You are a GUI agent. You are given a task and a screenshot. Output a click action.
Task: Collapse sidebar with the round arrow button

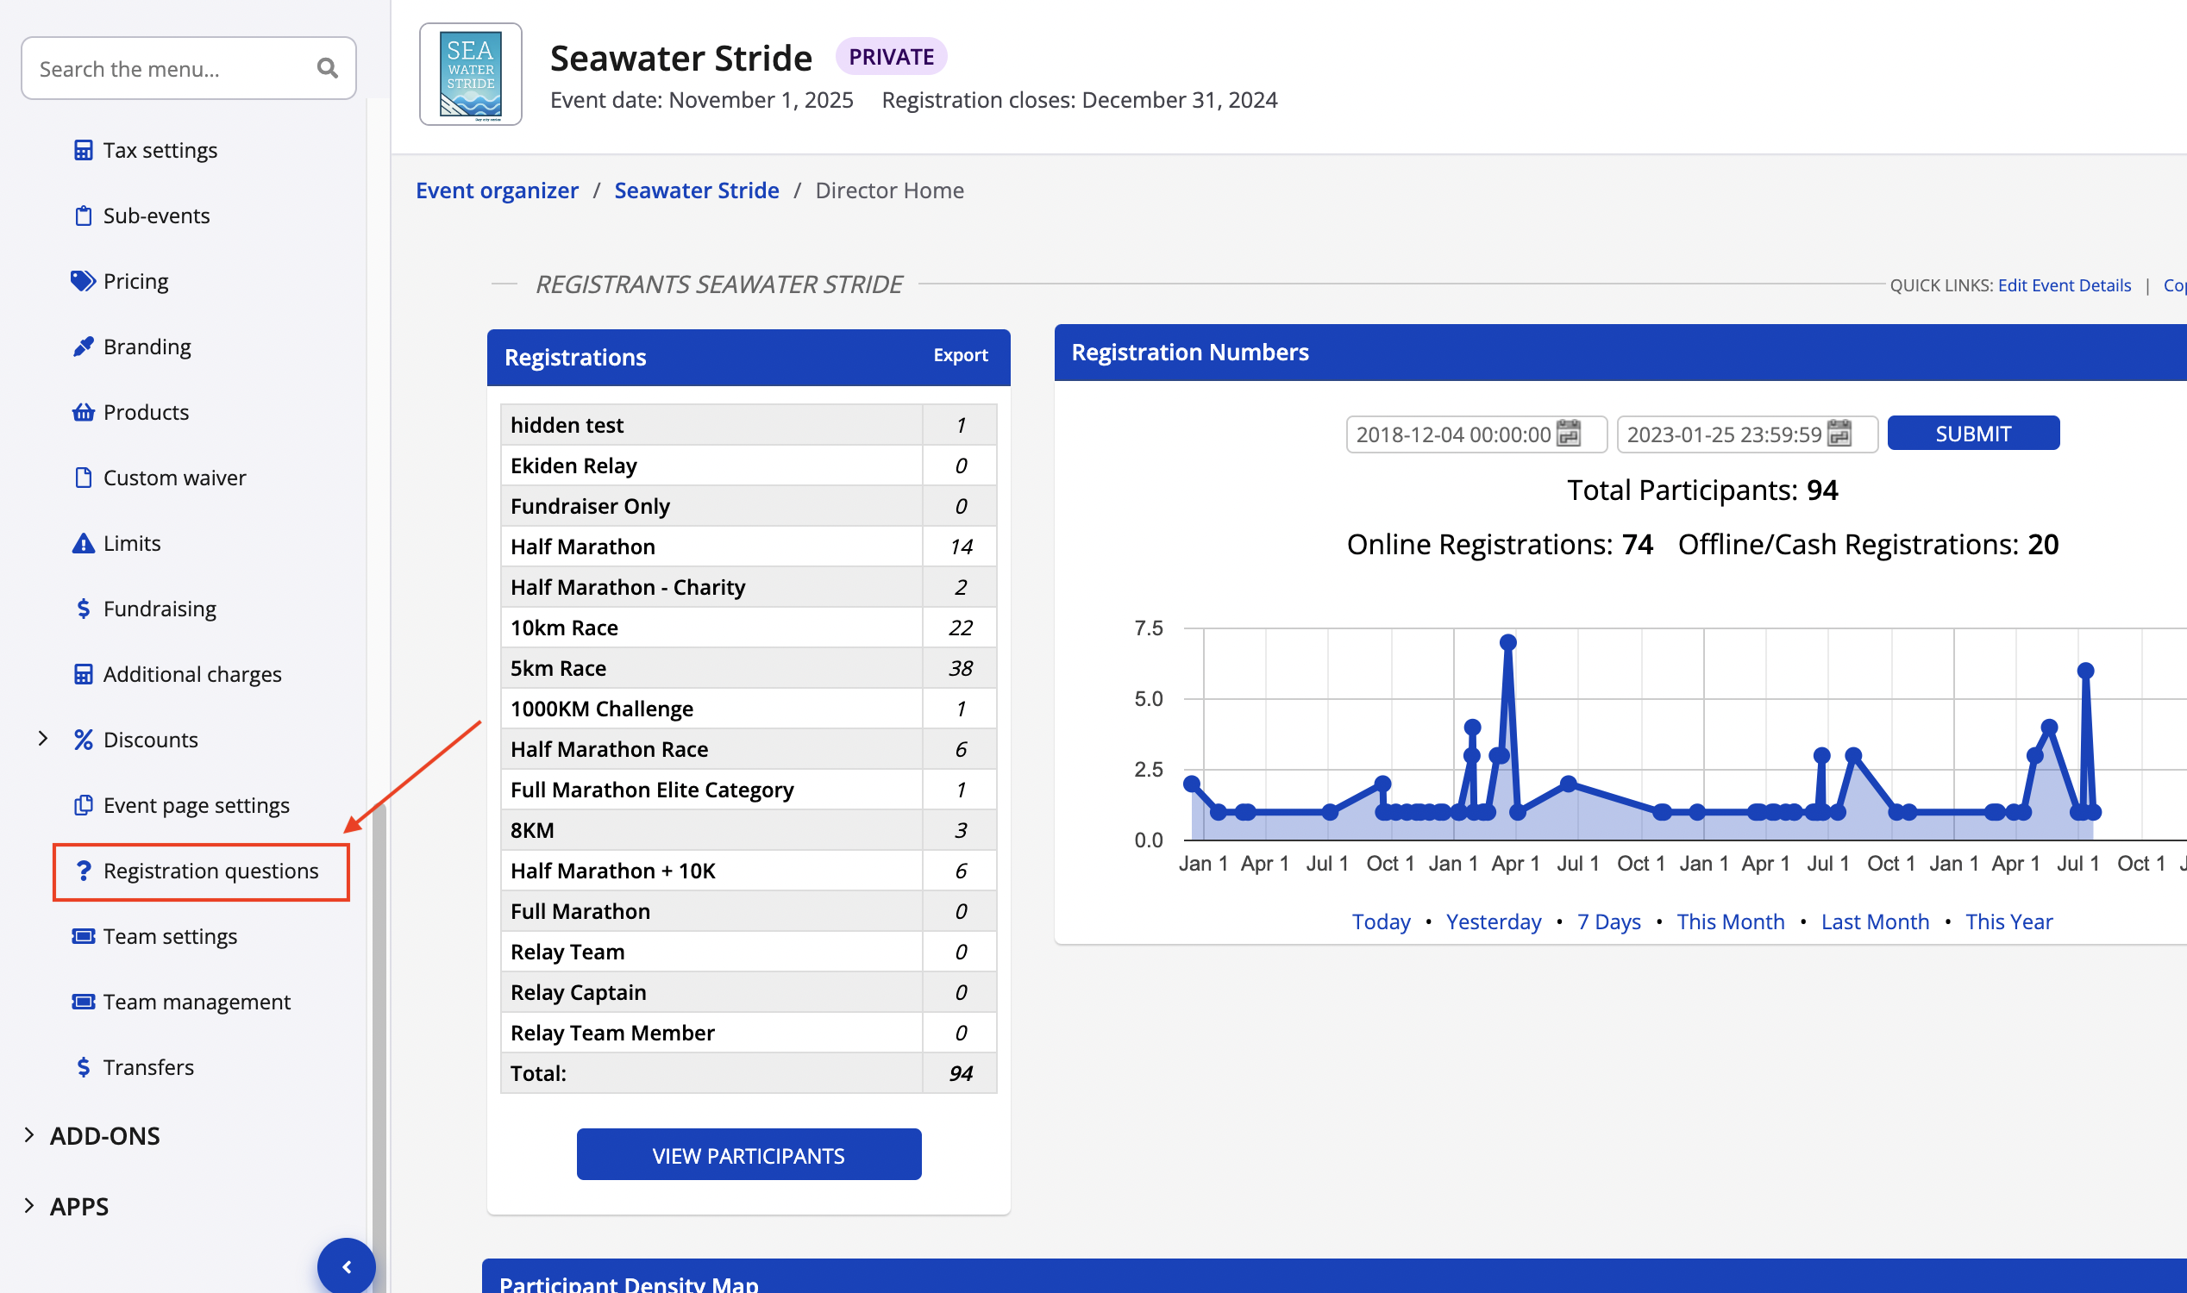pos(346,1265)
